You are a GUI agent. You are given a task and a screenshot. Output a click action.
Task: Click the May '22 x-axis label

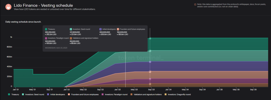[83, 90]
